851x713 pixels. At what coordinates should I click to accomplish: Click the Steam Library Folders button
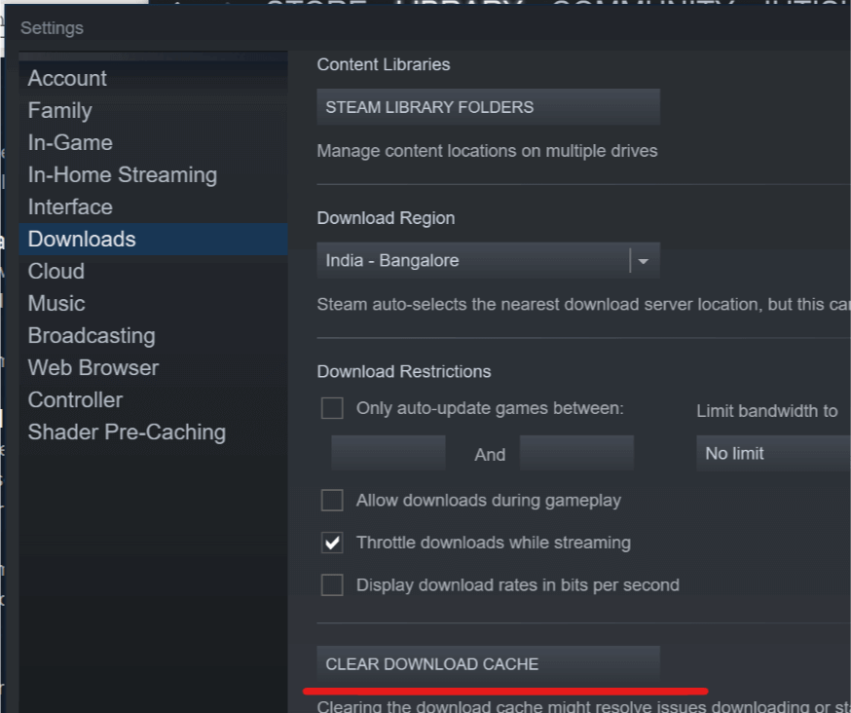click(x=488, y=107)
